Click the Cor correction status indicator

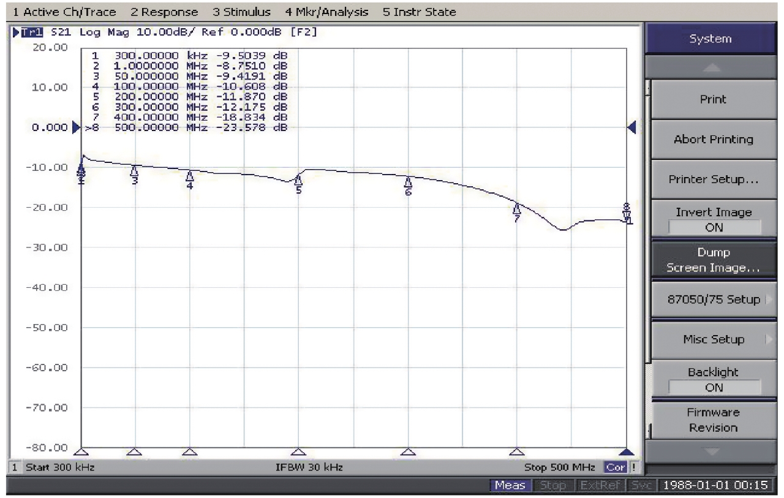point(615,467)
